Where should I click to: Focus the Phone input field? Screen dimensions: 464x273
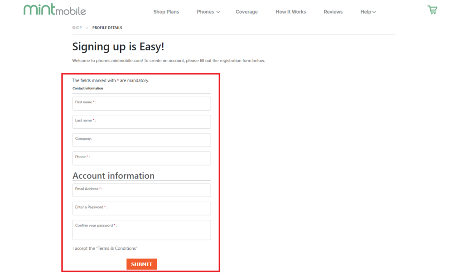tap(141, 158)
